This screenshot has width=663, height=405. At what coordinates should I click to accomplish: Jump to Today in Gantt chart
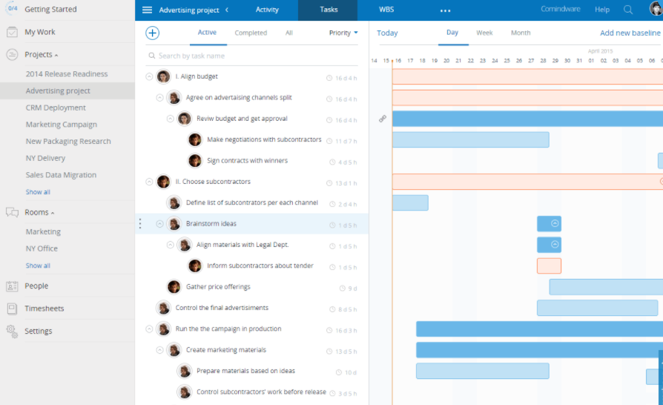click(x=387, y=33)
